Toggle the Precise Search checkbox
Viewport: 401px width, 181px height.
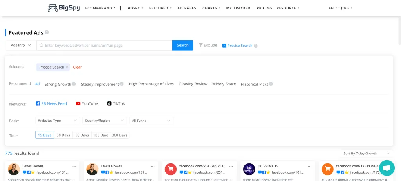tap(224, 46)
